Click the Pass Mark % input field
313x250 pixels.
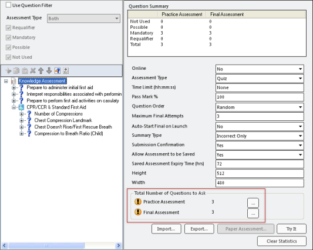tap(260, 97)
